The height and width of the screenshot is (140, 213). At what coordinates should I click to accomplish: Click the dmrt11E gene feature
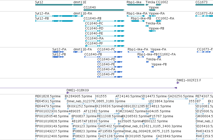[x=78, y=5]
